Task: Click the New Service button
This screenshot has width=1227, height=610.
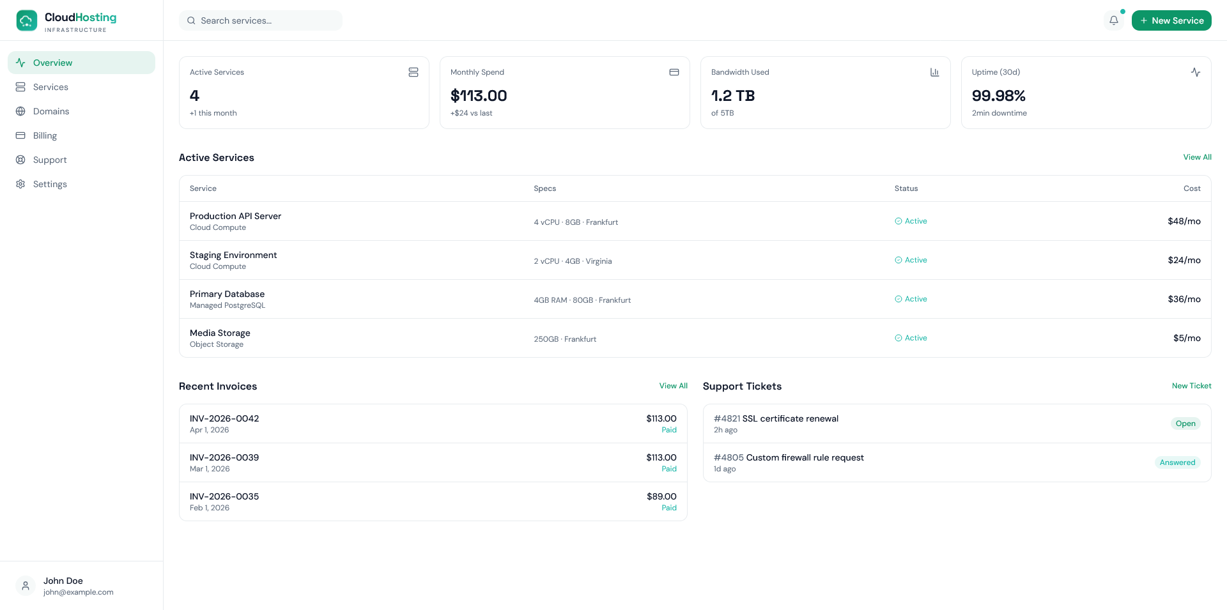Action: (1171, 20)
